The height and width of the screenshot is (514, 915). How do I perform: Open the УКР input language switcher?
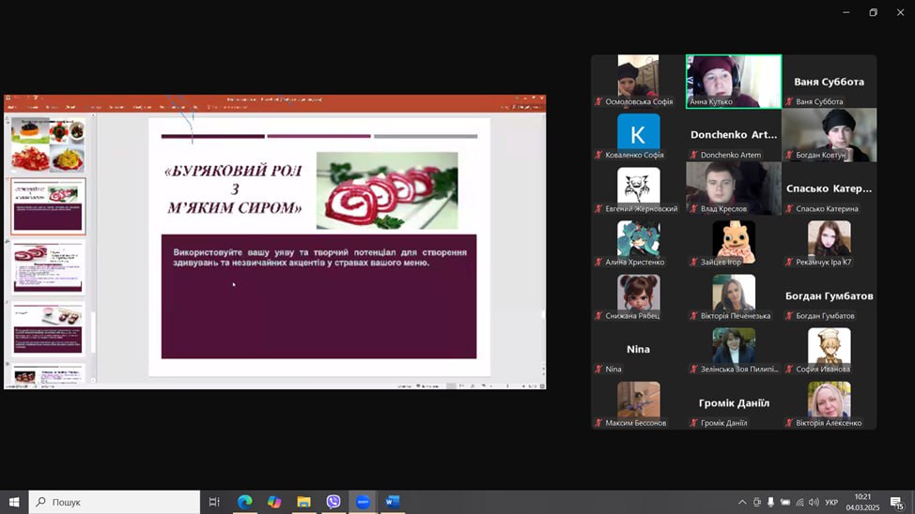click(x=831, y=502)
